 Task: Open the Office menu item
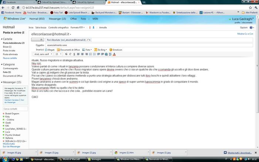[73, 19]
